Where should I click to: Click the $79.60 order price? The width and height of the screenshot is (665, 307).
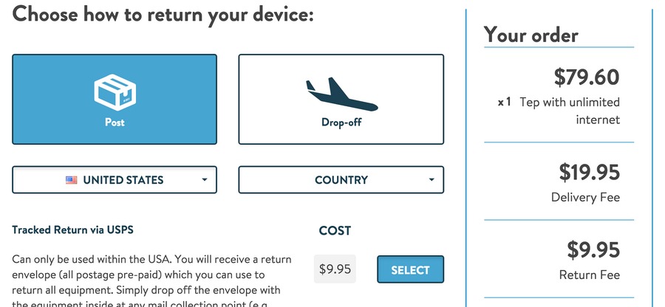click(587, 77)
